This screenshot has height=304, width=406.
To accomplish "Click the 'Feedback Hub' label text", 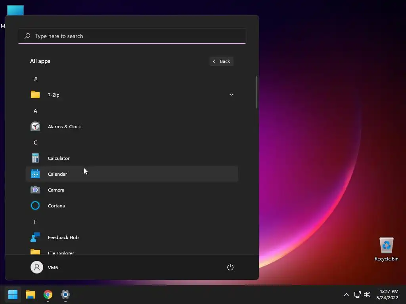I will point(63,237).
